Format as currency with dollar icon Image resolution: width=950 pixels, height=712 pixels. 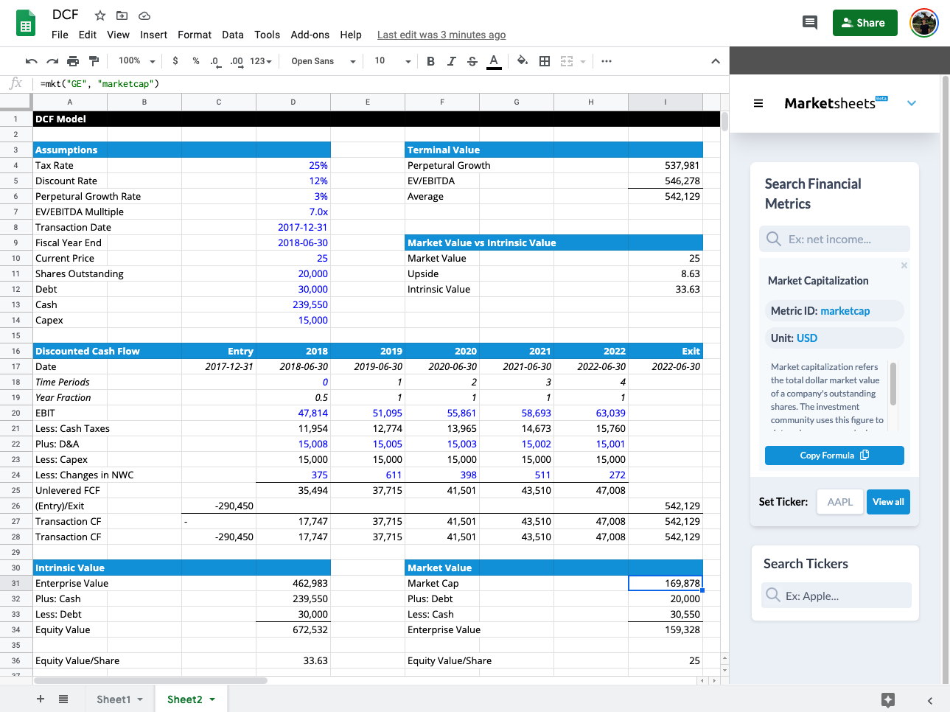(175, 61)
